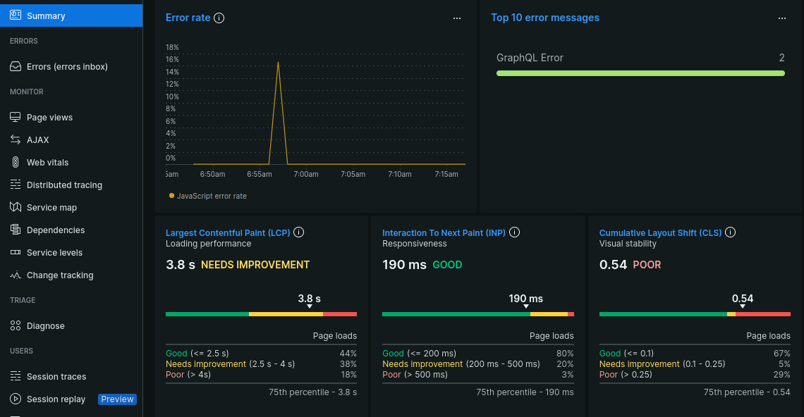Open options for Top 10 error messages
Viewport: 804px width, 417px height.
[x=782, y=18]
